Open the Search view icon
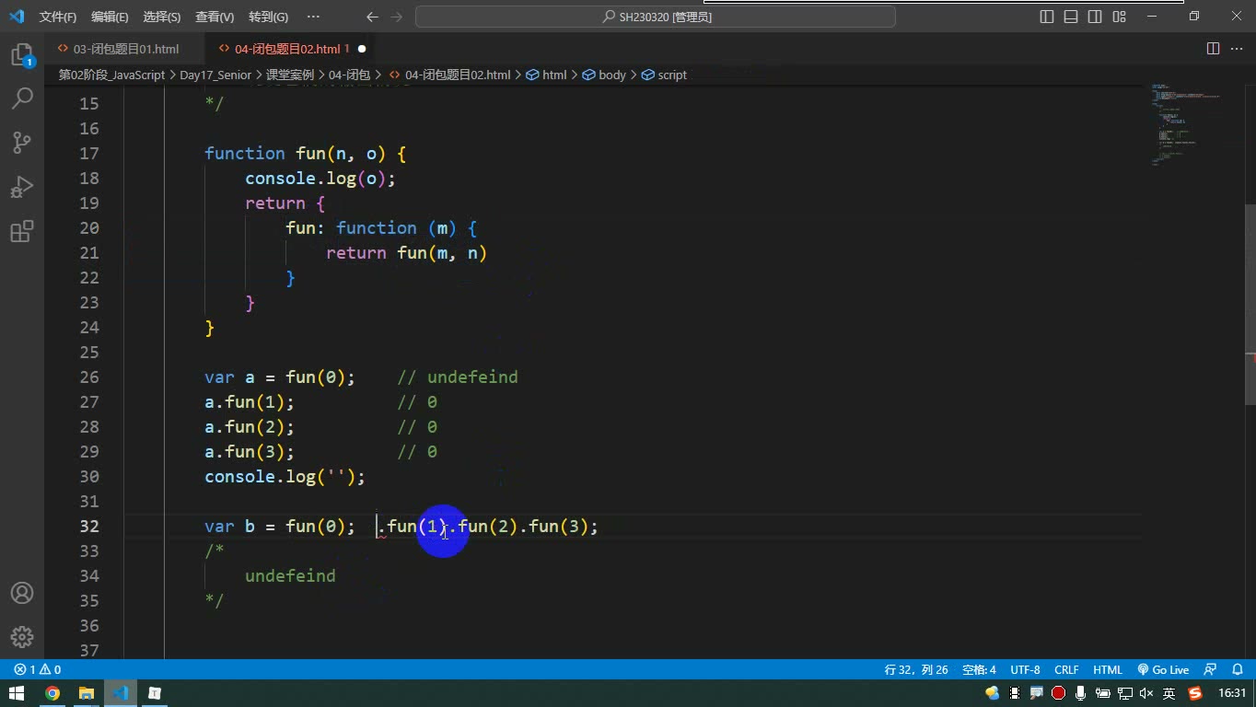Screen dimensions: 1256x707 click(x=22, y=99)
